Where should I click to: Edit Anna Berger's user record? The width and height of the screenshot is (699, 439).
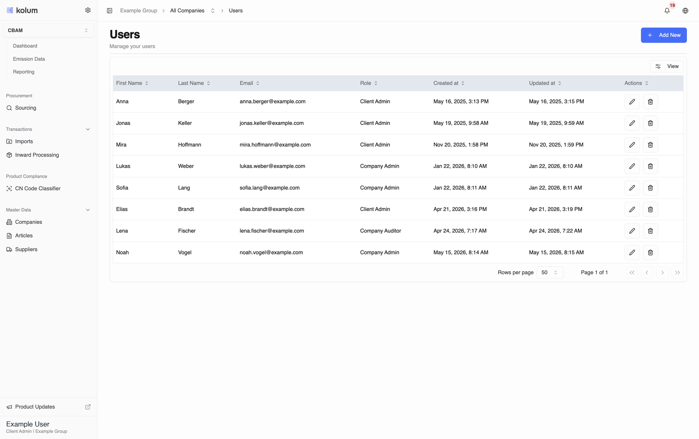pyautogui.click(x=632, y=102)
